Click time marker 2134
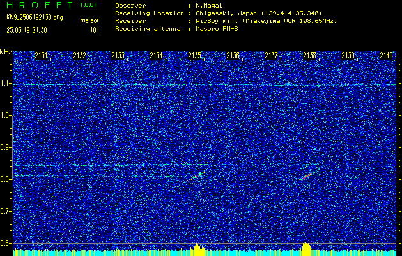Image resolution: width=402 pixels, height=256 pixels. (156, 56)
